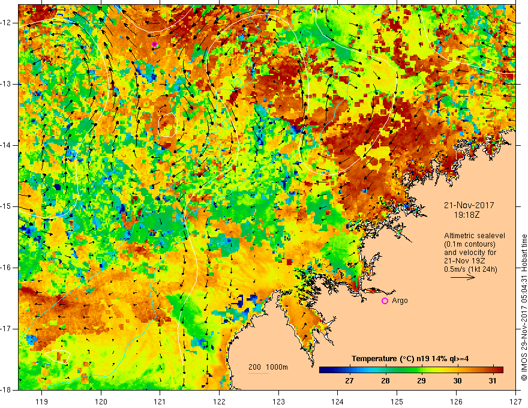Click the cyan 200m isobath legend line
The width and height of the screenshot is (528, 408).
[x=258, y=373]
